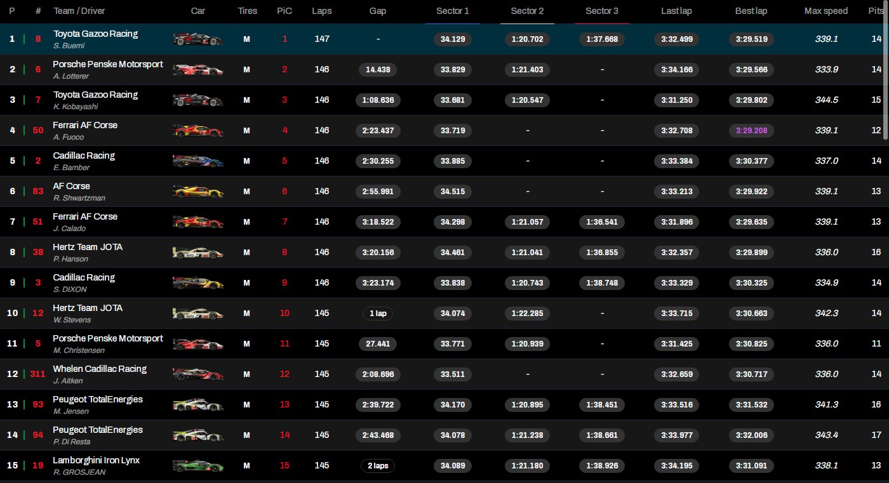Click the #8 Toyota Gazoo Racing car image

point(197,39)
